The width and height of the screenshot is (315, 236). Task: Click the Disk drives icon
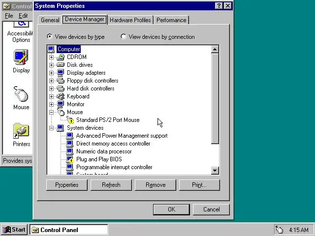coord(61,65)
